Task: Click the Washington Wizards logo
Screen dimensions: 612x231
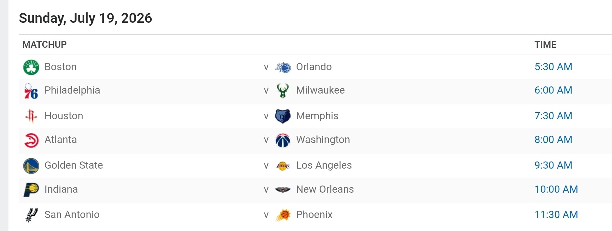Action: pyautogui.click(x=283, y=140)
